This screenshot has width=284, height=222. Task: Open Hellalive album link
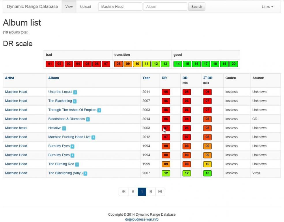click(x=55, y=128)
